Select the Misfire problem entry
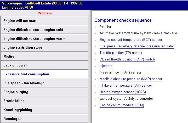The image size is (188, 123). [44, 57]
